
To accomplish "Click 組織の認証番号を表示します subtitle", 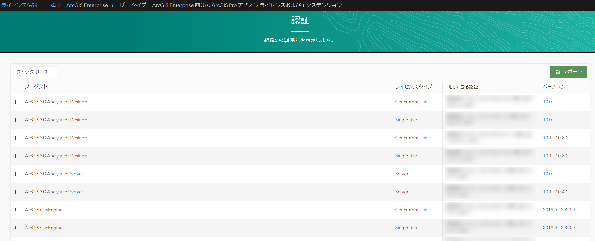I will 299,40.
